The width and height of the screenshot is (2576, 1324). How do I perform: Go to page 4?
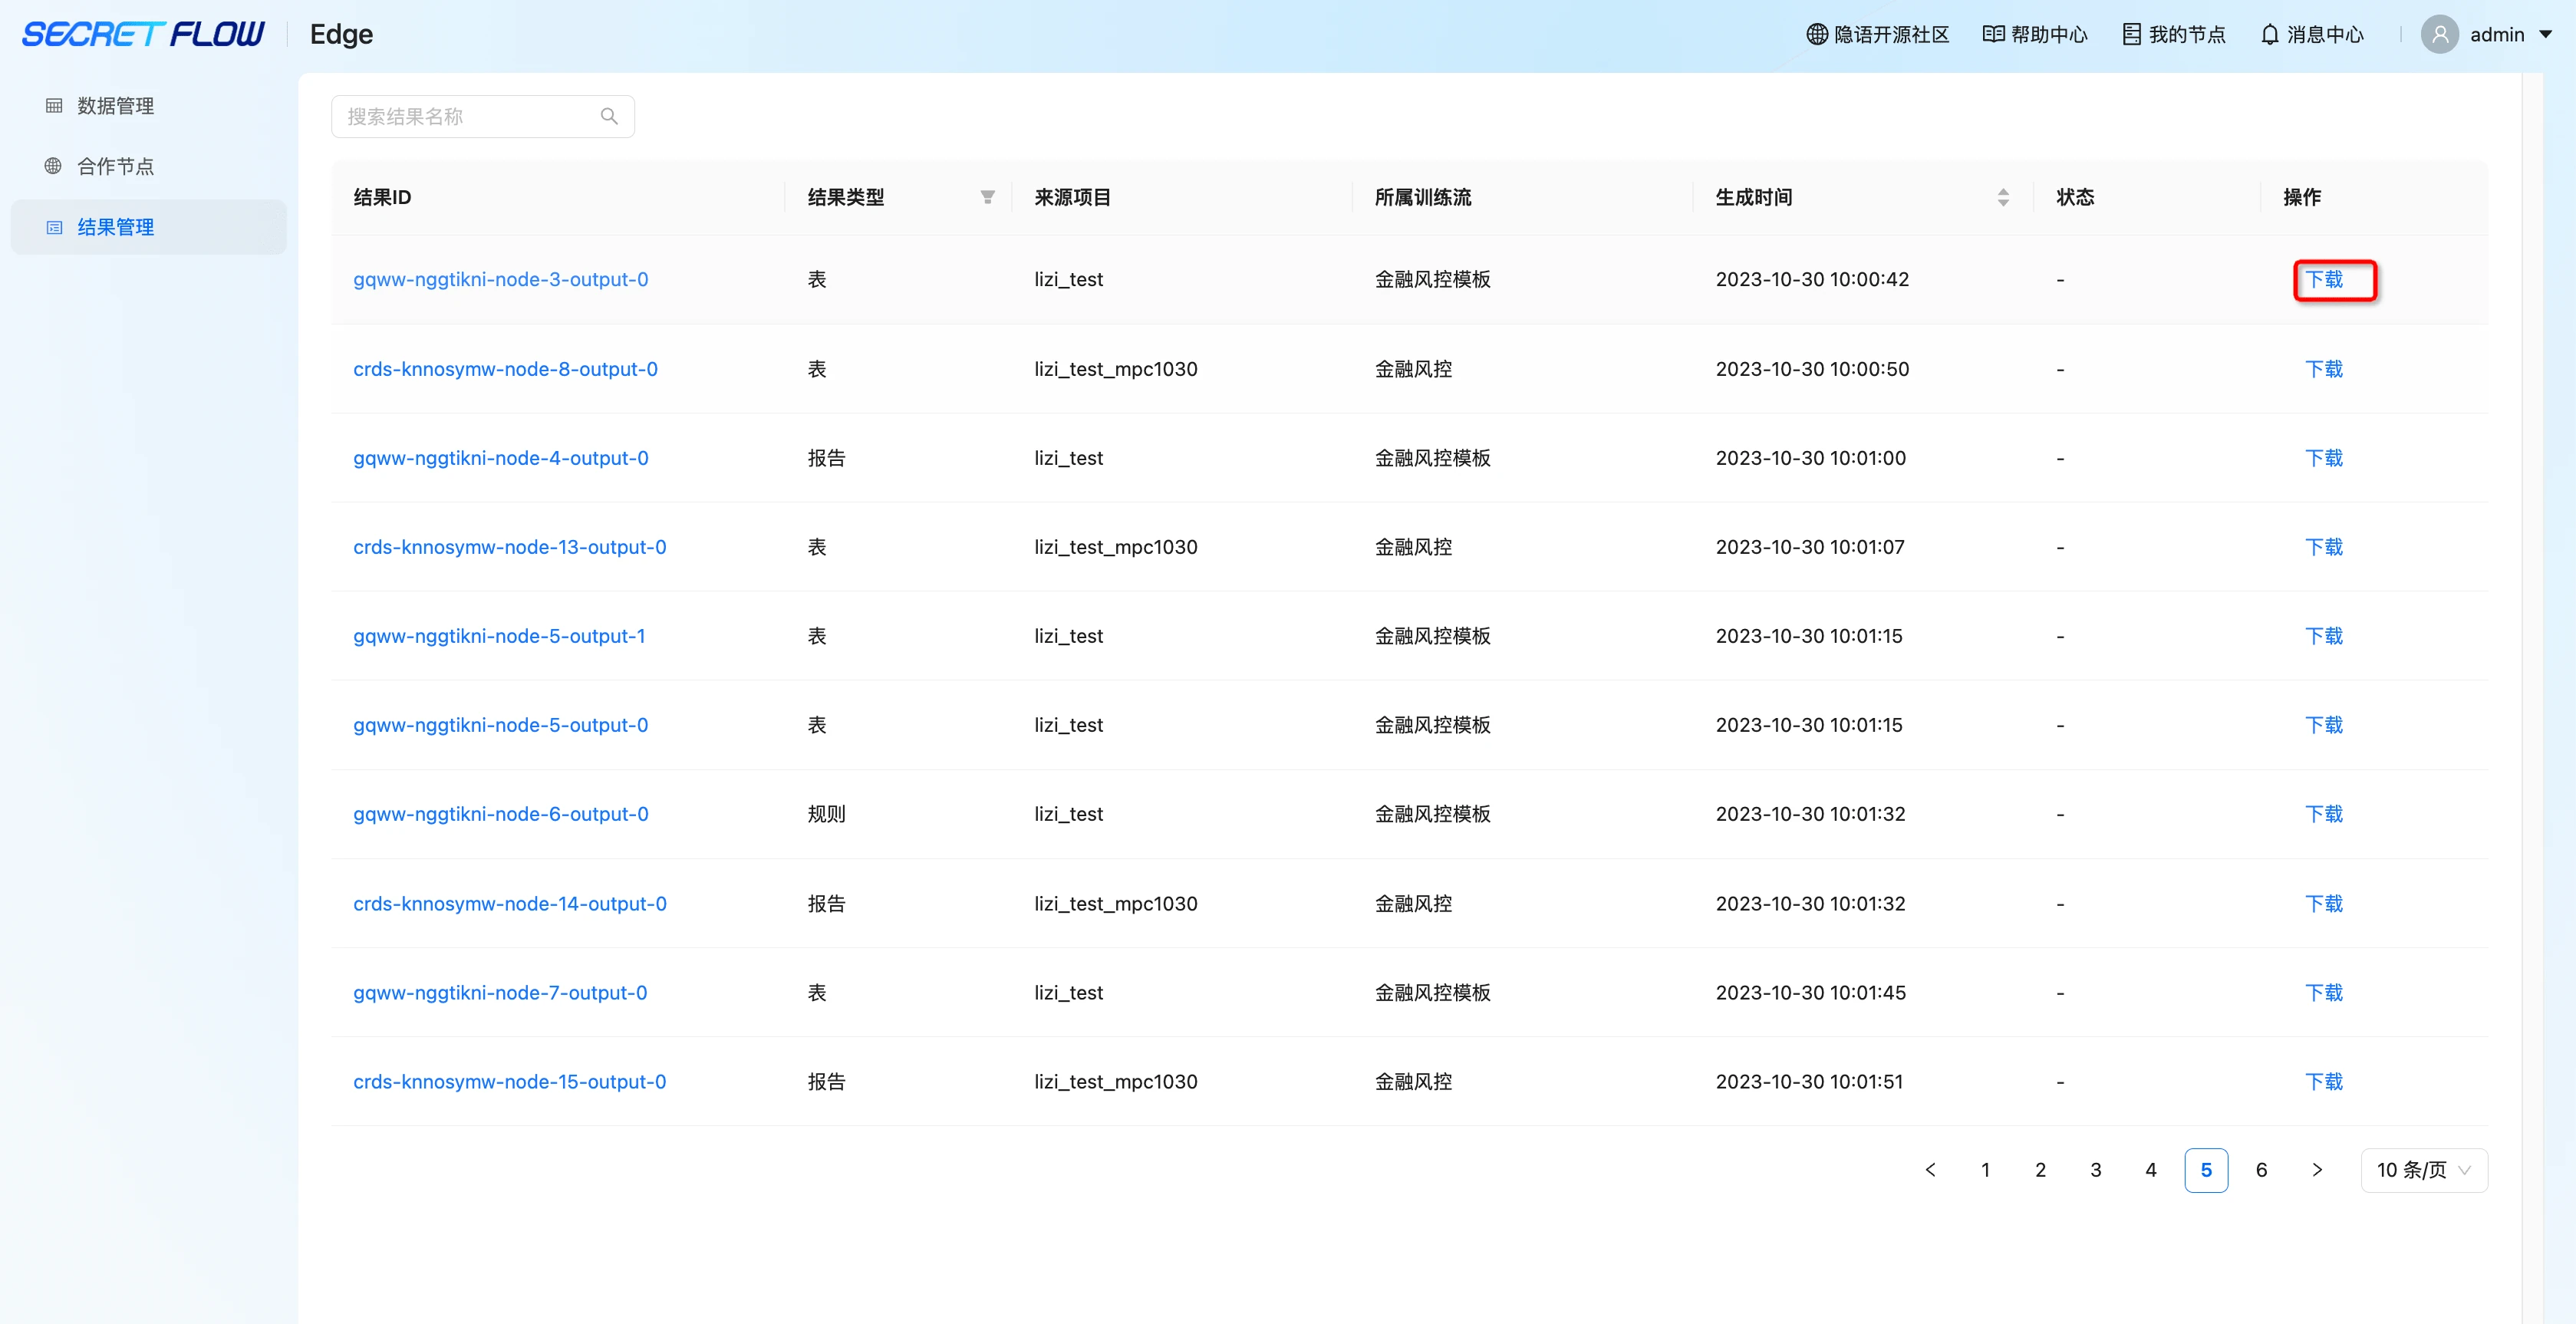[x=2151, y=1170]
